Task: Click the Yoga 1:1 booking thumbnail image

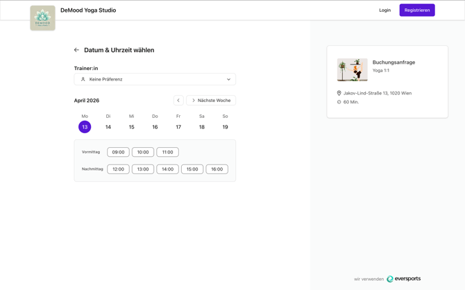Action: tap(353, 69)
